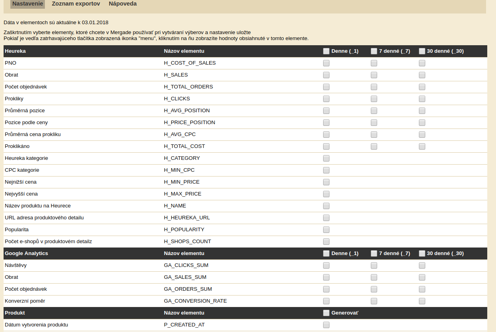
Task: Toggle the H_POPULARITY checkbox
Action: pos(326,230)
